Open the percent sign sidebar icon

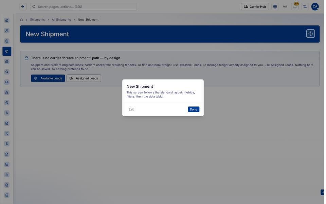[x=7, y=133]
